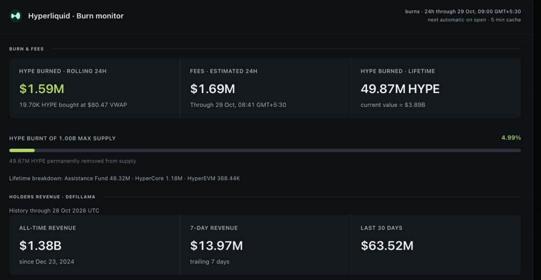Click the Hyperliquid · Burn monitor title
This screenshot has width=541, height=280.
tap(76, 16)
